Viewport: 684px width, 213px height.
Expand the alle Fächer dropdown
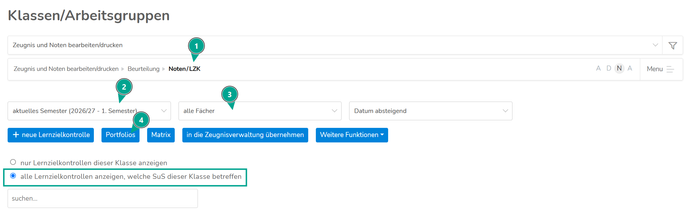tap(260, 111)
